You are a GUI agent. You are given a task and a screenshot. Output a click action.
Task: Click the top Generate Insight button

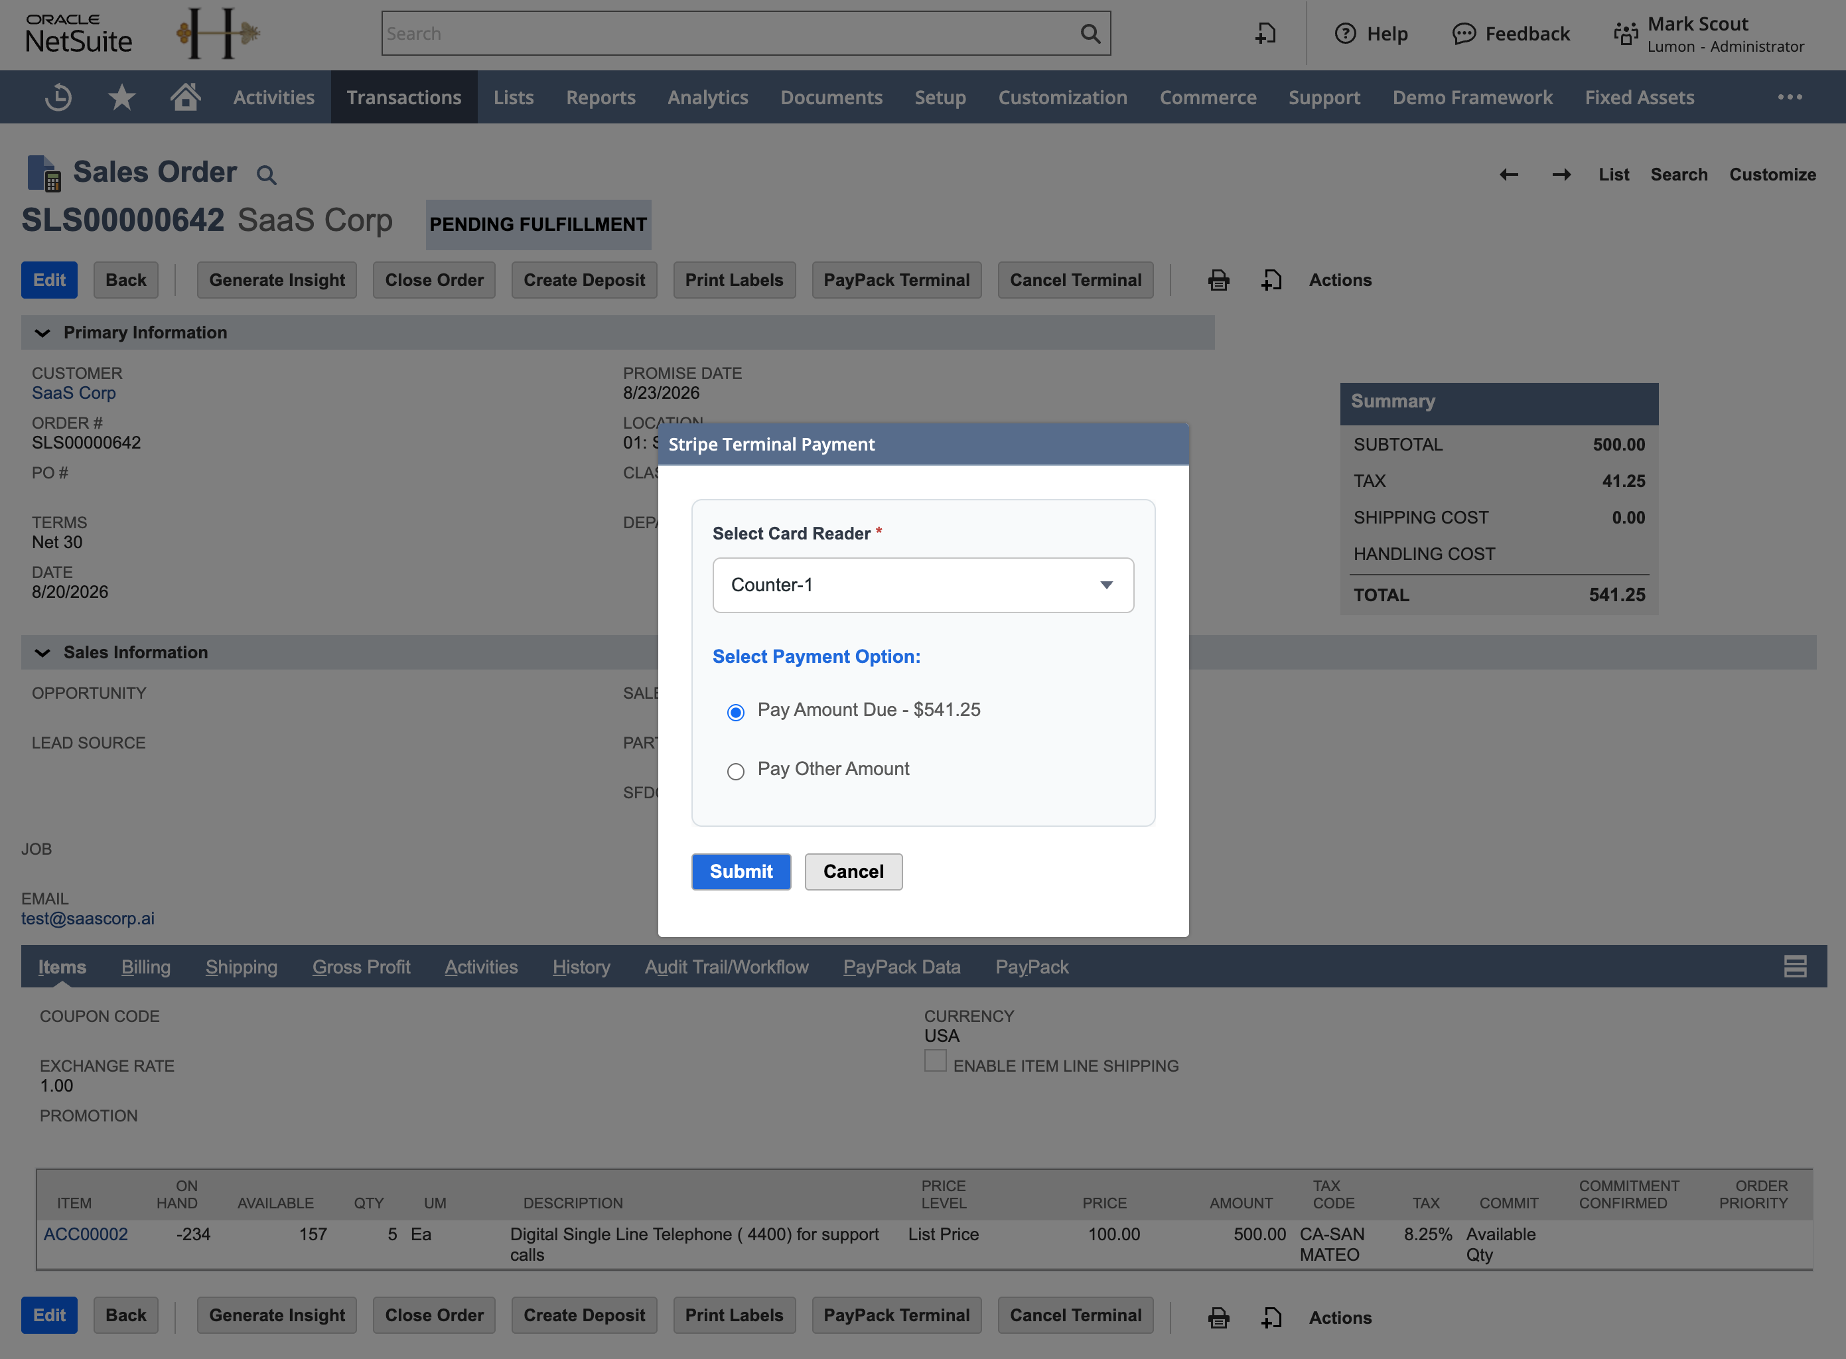click(x=277, y=281)
